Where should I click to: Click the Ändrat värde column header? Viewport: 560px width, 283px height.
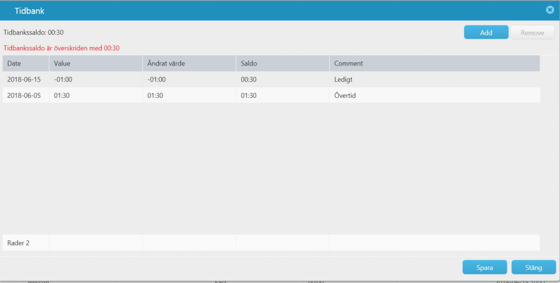tap(189, 63)
